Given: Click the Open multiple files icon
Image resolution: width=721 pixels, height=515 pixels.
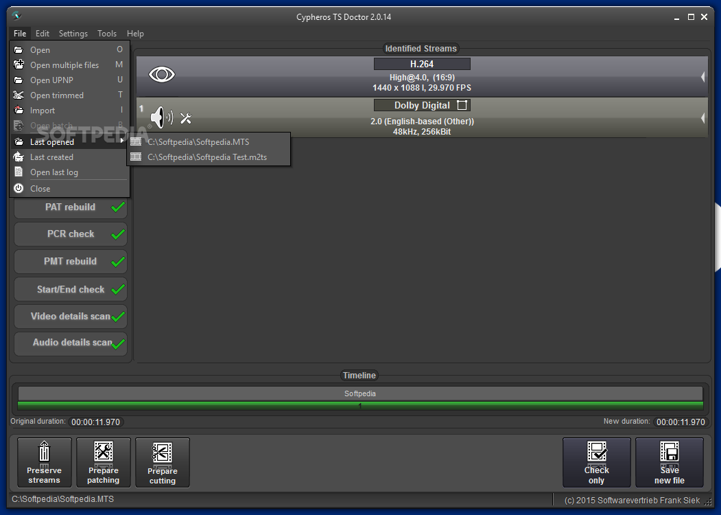Looking at the screenshot, I should [19, 65].
